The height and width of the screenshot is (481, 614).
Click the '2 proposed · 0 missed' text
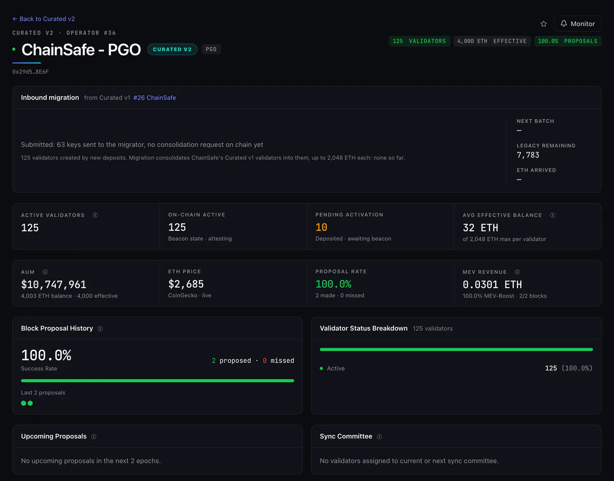(x=253, y=361)
